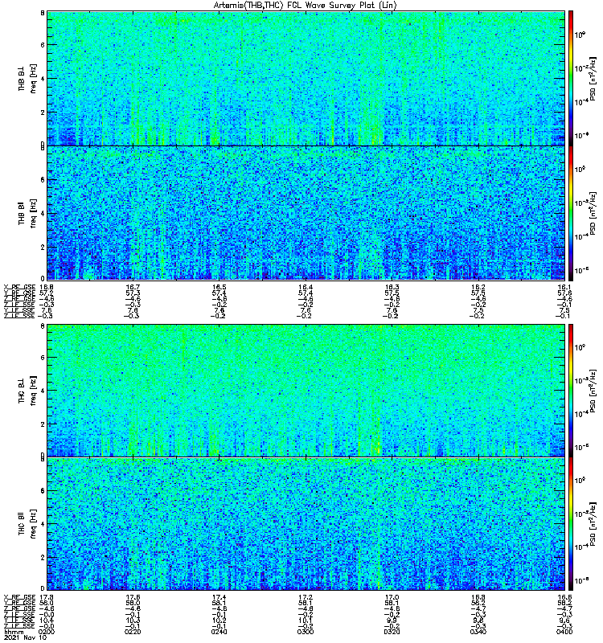Click the '10⁰' tick on THB B⊥ color bar
The width and height of the screenshot is (603, 643).
580,35
